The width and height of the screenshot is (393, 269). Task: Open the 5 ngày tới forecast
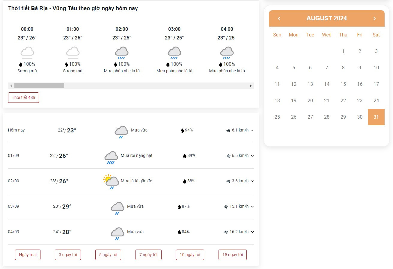(x=108, y=255)
